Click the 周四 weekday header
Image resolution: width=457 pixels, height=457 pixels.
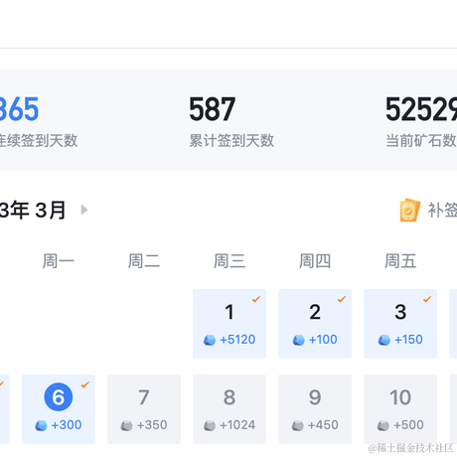[x=315, y=261]
